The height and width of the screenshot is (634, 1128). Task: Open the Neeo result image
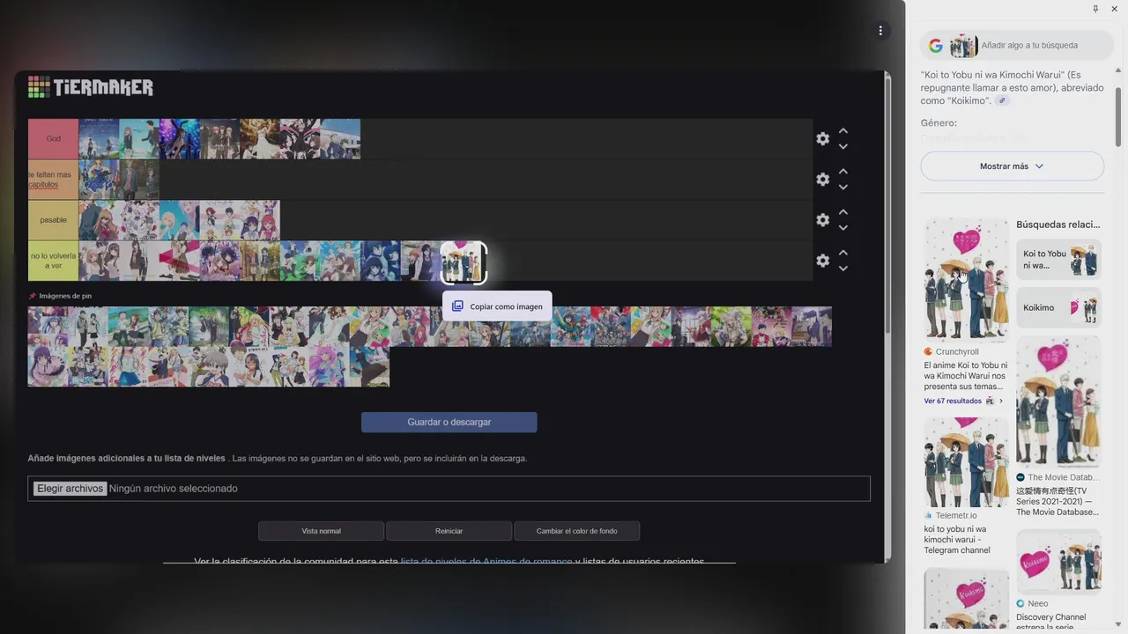(x=1058, y=561)
